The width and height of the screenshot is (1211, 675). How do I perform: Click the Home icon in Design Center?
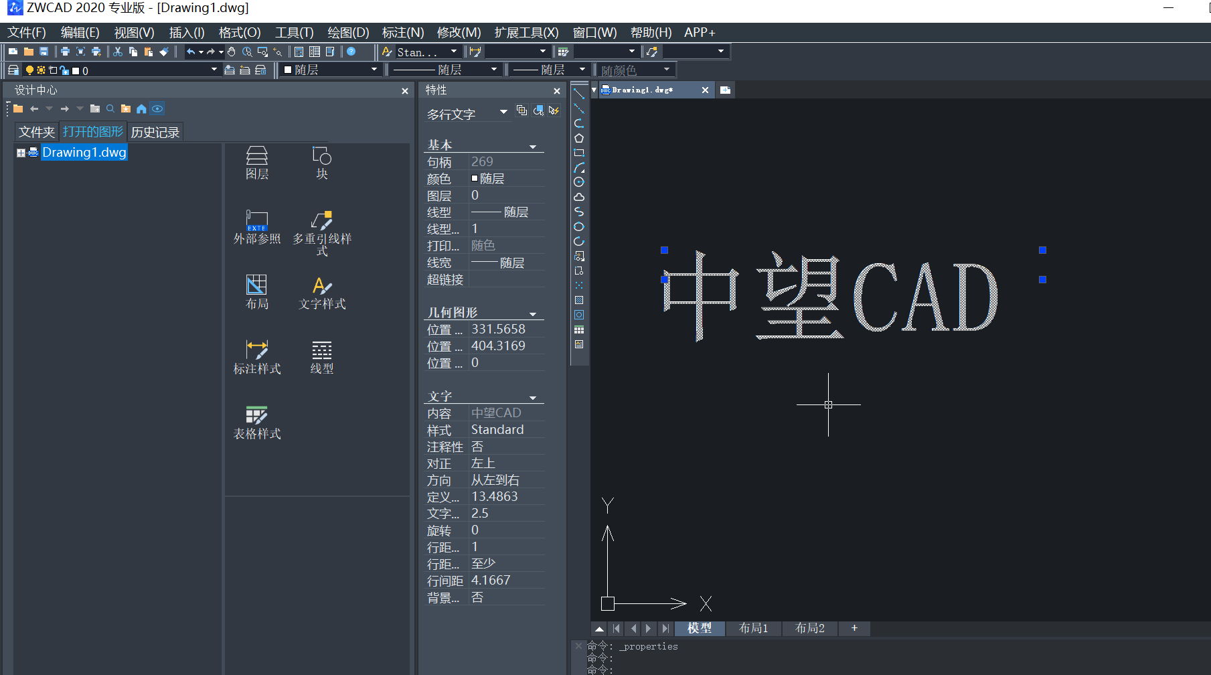(141, 108)
